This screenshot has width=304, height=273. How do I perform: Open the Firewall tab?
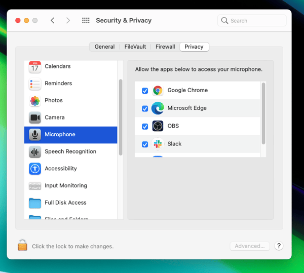165,47
